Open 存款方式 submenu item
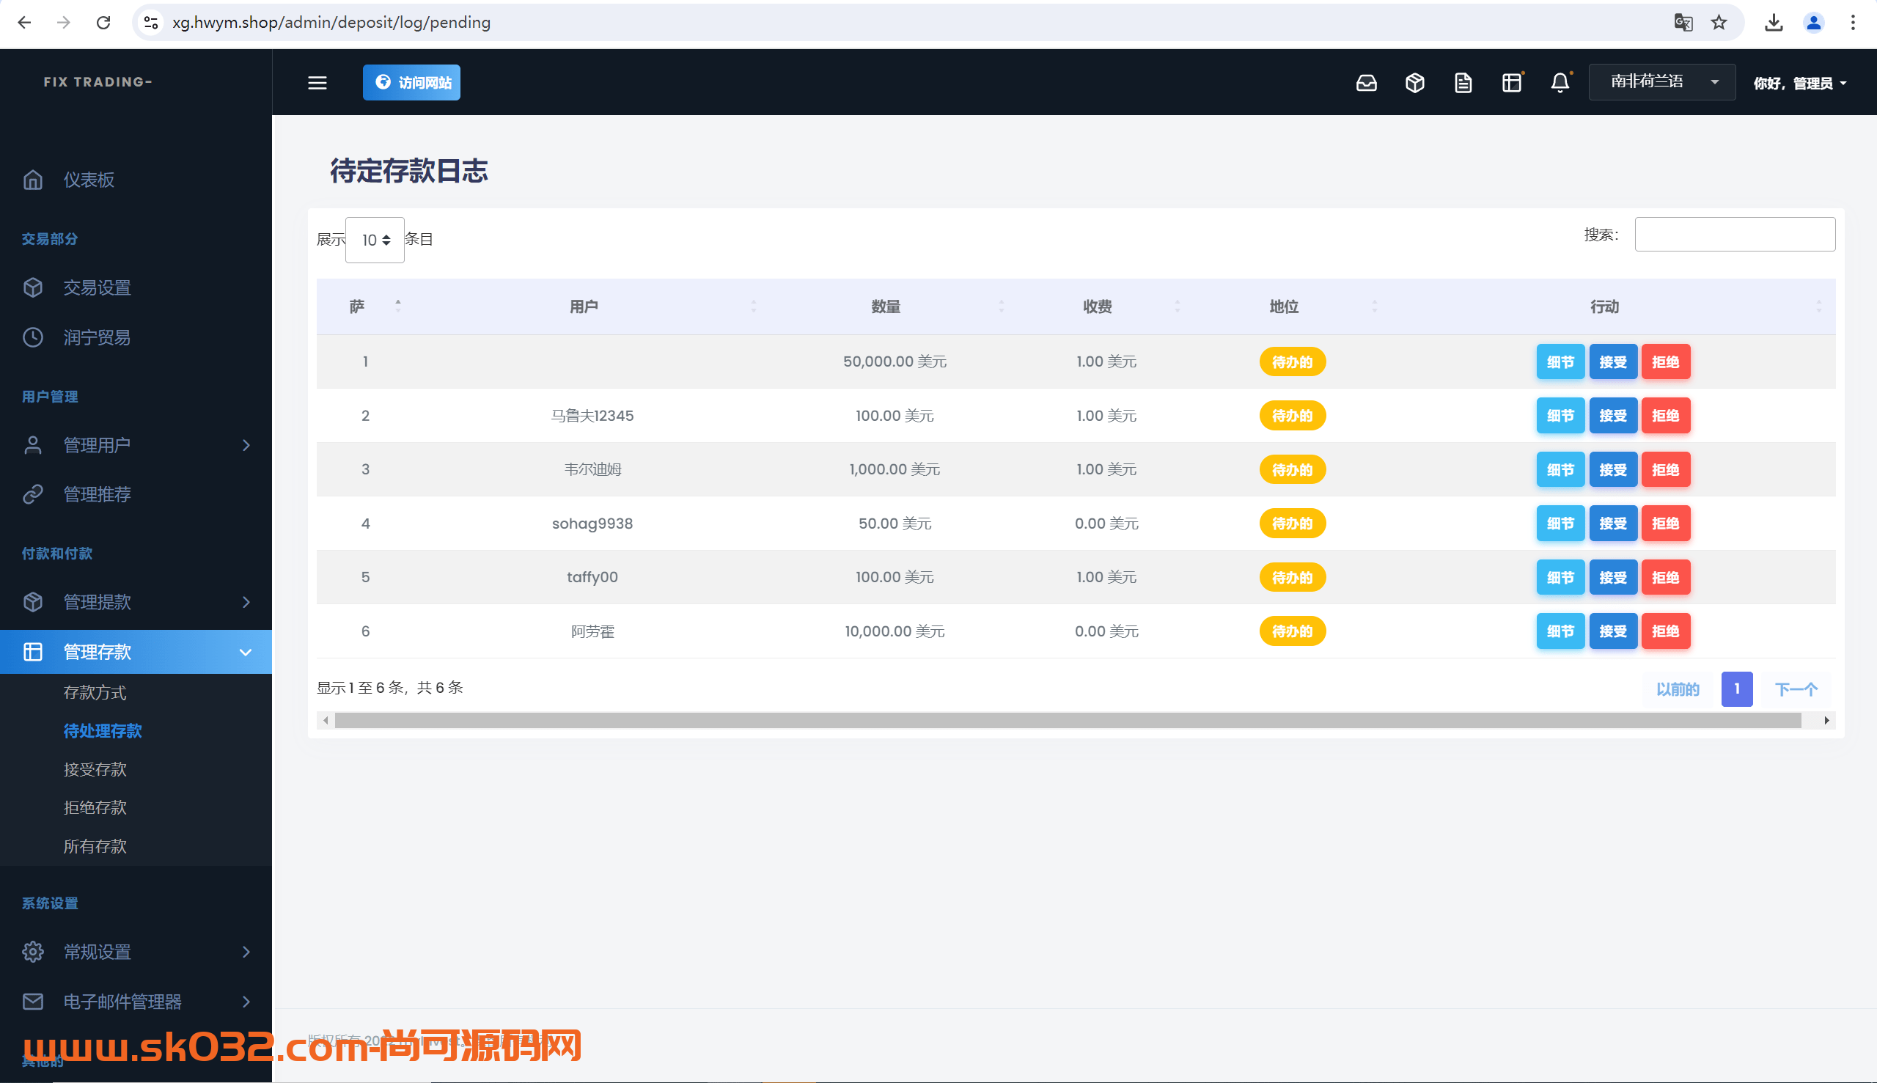This screenshot has width=1877, height=1083. [x=95, y=692]
